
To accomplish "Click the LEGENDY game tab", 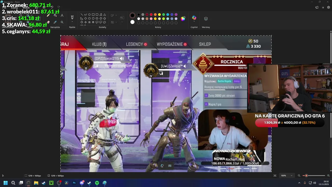I will 134,44.
